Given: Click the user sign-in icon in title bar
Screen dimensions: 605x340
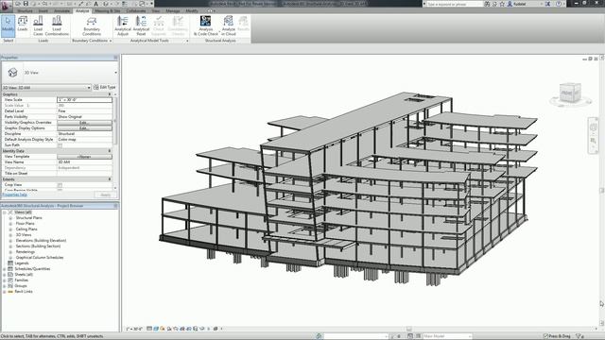Looking at the screenshot, I should click(x=510, y=4).
